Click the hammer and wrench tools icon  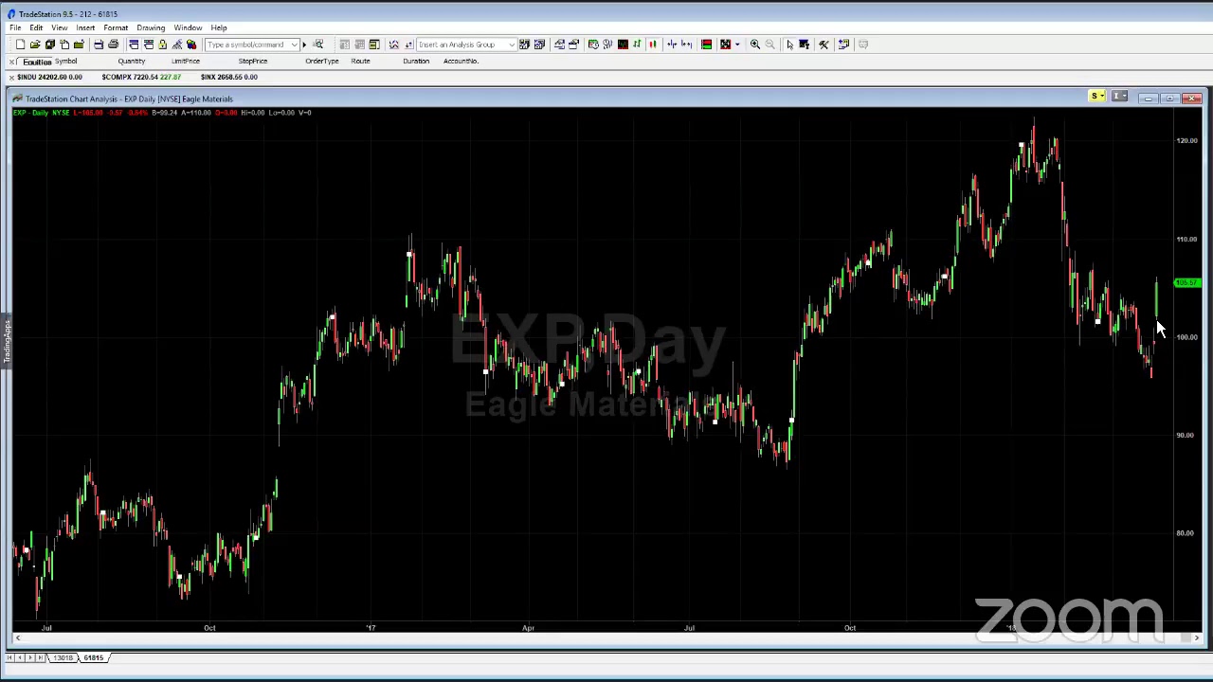[824, 45]
